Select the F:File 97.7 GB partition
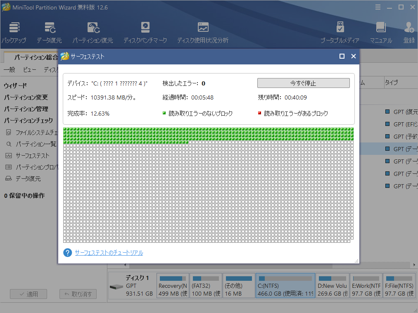 coord(399,285)
